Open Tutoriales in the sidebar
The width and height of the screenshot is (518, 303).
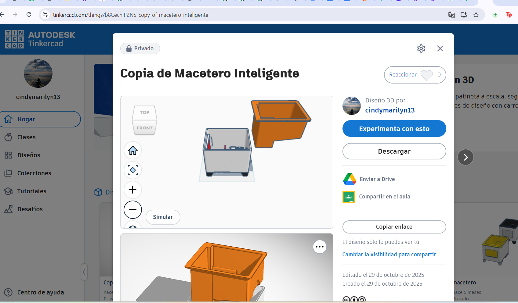click(32, 191)
